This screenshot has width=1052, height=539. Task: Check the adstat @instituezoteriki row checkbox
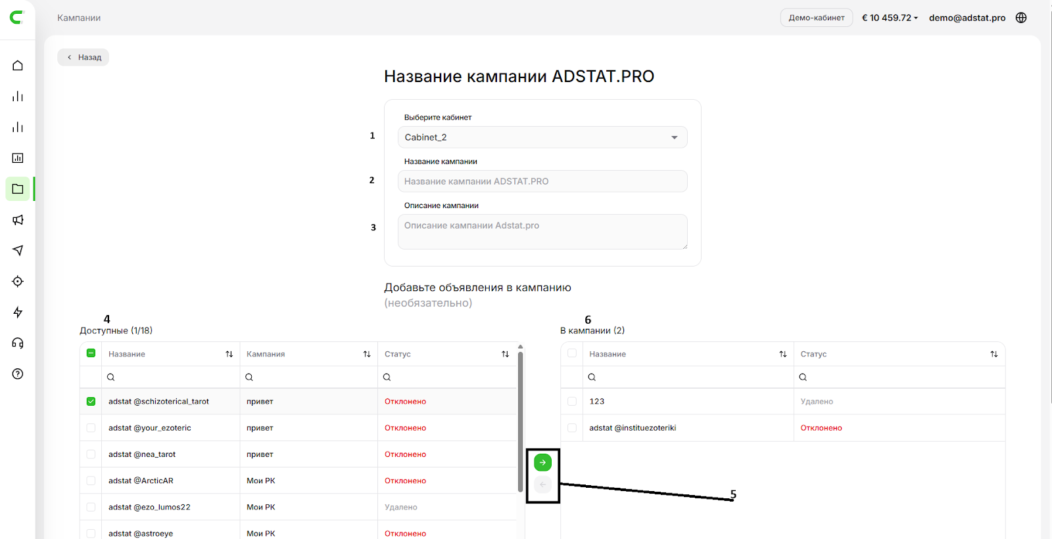point(572,427)
